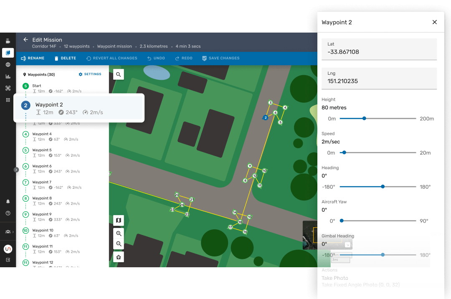This screenshot has width=451, height=299.
Task: Select Waypoint 8 in the list
Action: point(62,201)
